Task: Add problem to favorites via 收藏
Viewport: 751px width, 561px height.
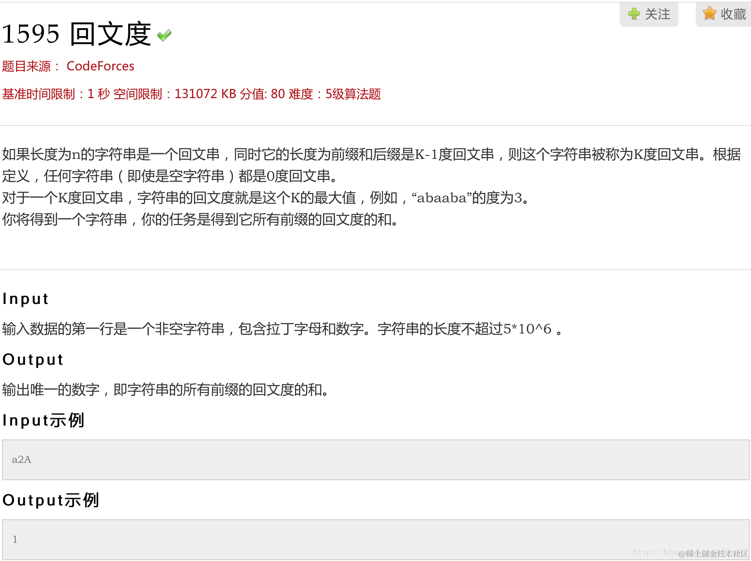Action: pyautogui.click(x=724, y=14)
